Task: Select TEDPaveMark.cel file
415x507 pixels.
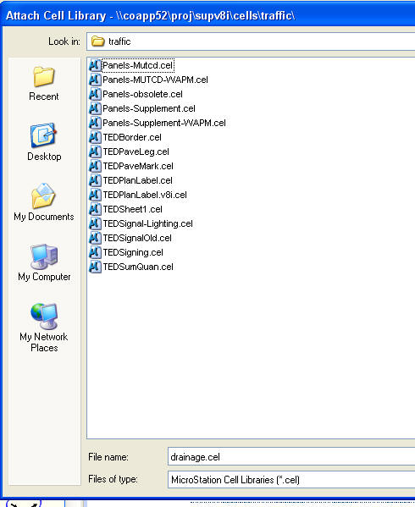Action: 138,166
